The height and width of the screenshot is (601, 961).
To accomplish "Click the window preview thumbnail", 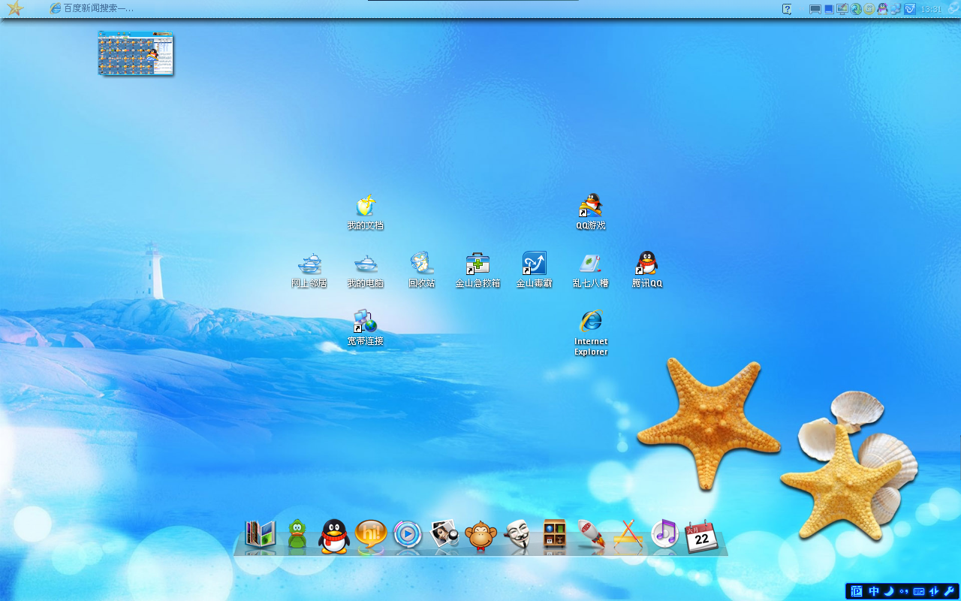I will [x=135, y=53].
